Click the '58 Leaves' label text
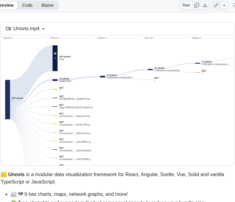Viewport: 235px width, 202px height. click(x=65, y=57)
